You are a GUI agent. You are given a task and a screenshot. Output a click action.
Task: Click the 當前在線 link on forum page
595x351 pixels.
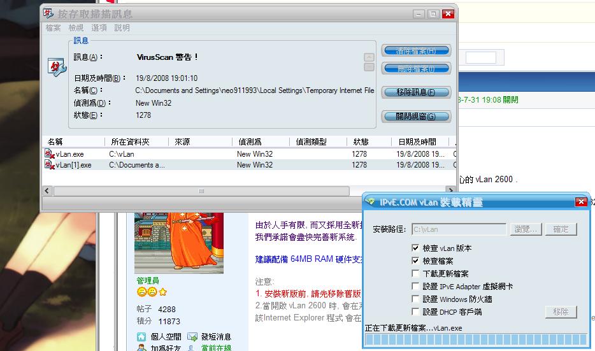216,347
